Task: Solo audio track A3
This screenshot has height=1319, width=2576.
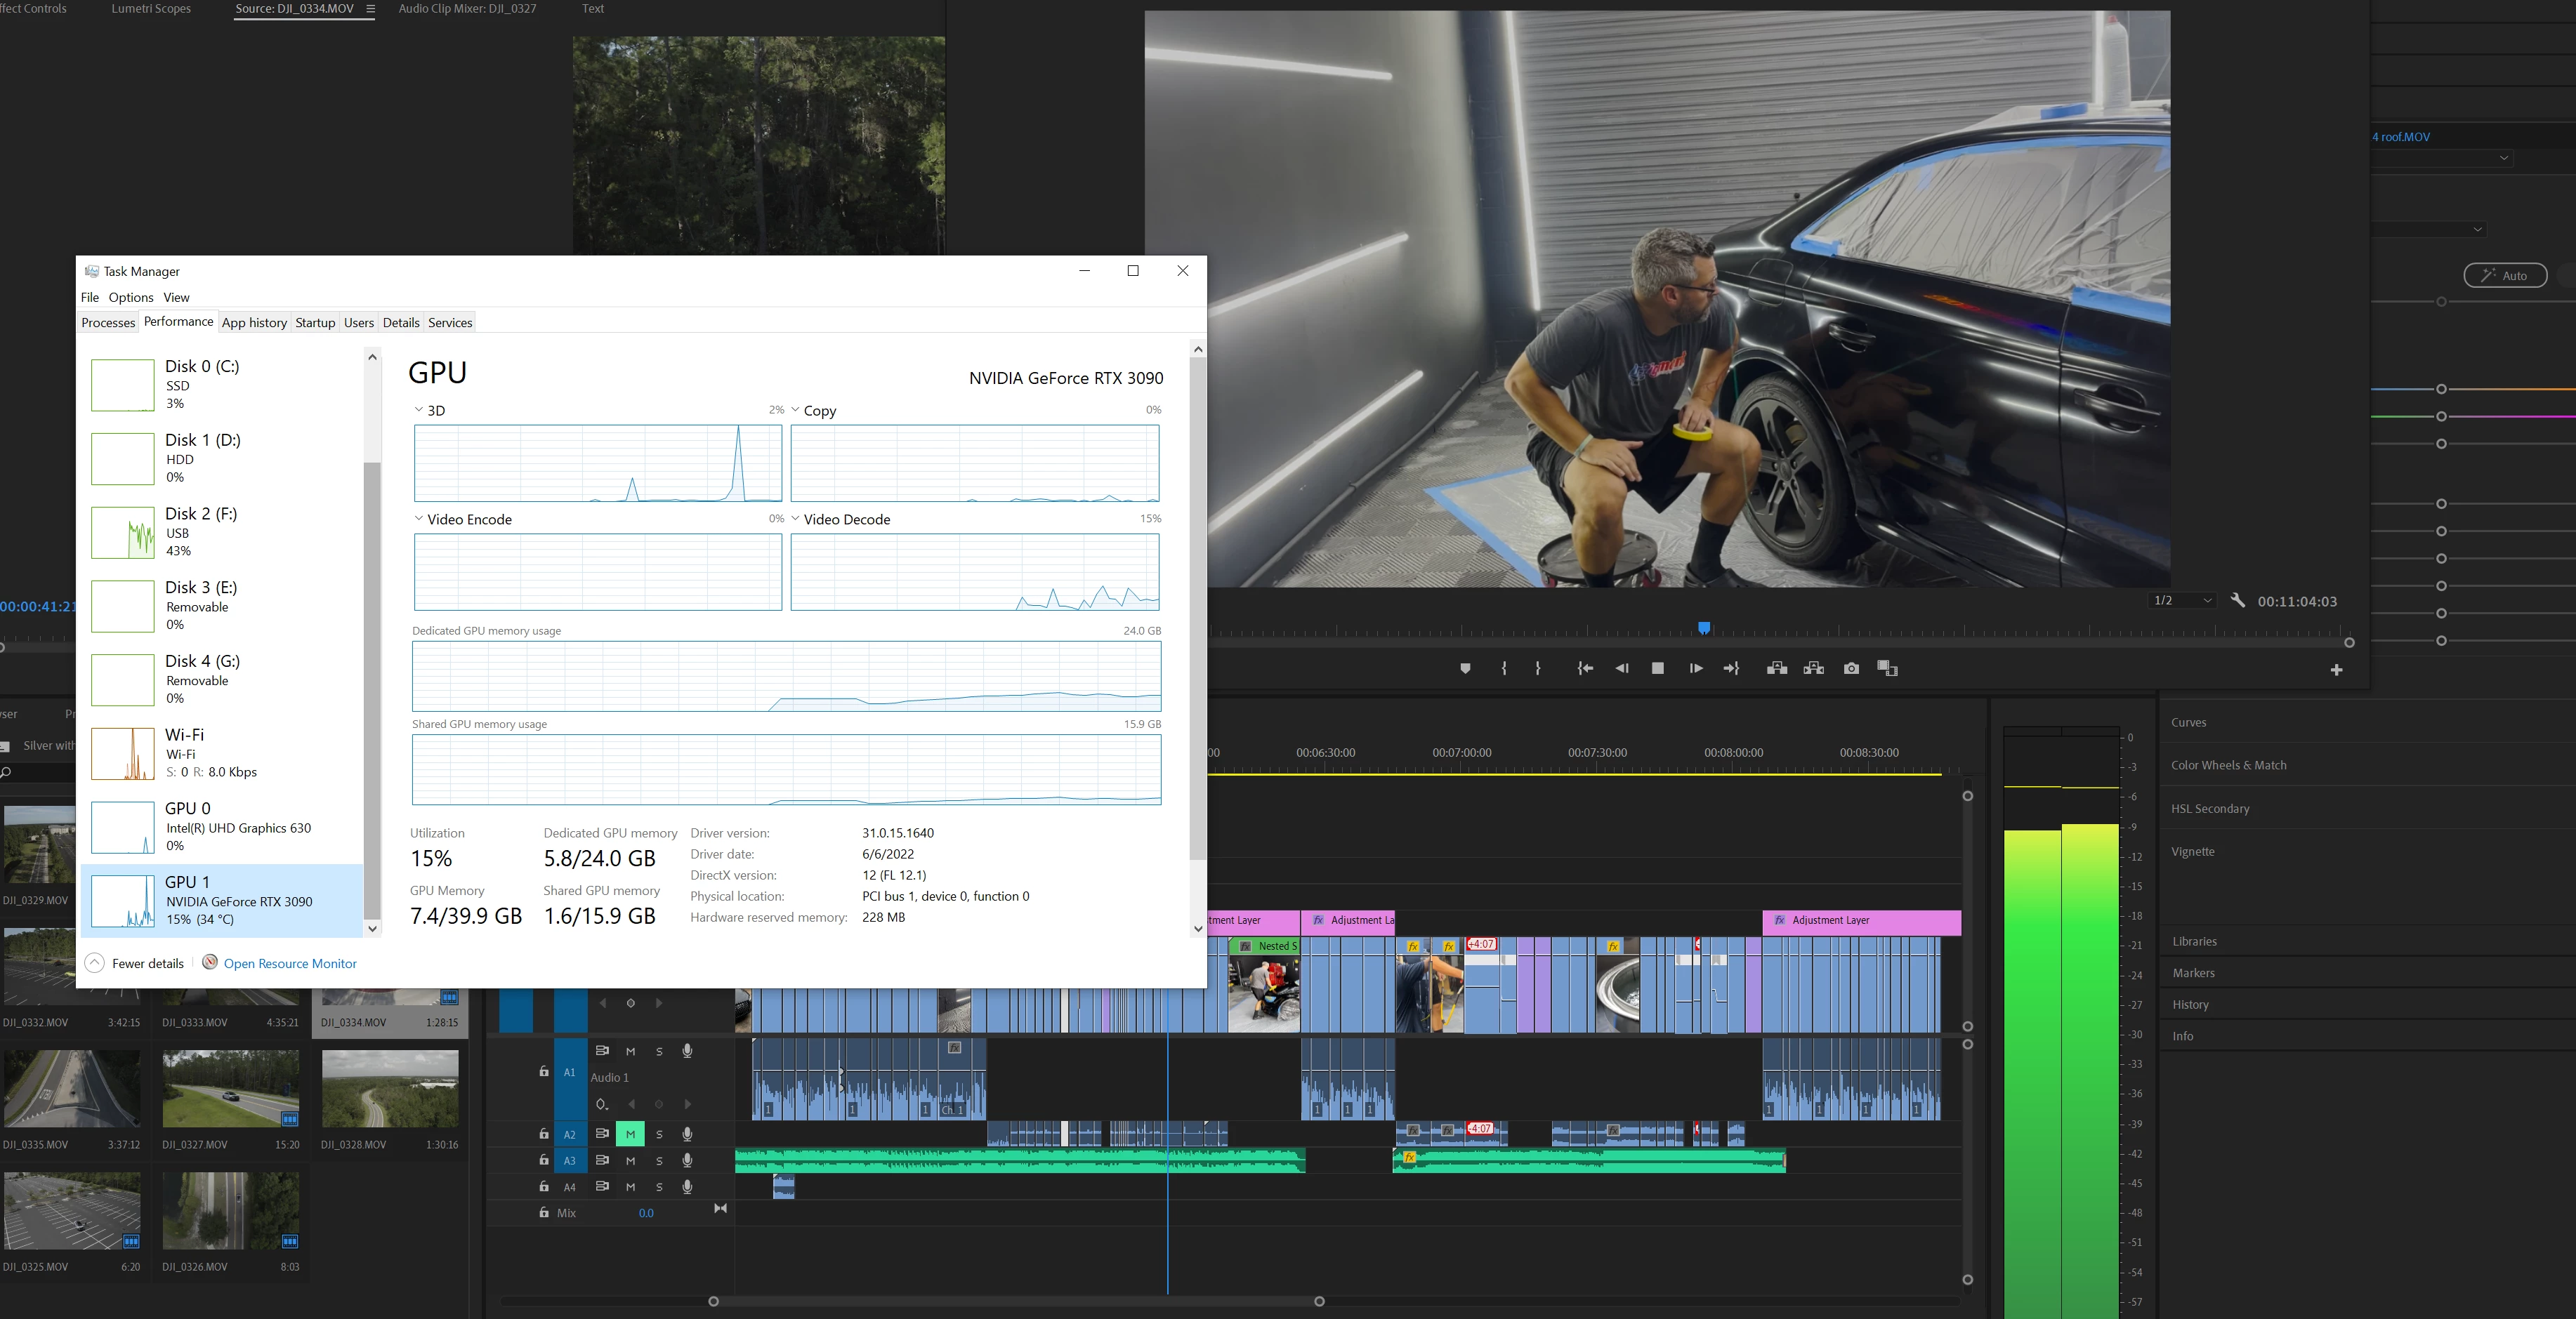Action: (659, 1161)
